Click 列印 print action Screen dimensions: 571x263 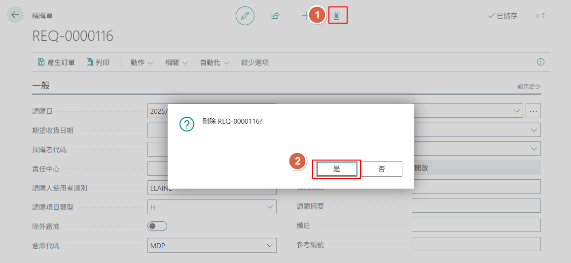pyautogui.click(x=98, y=62)
